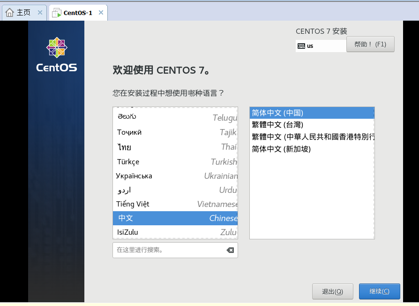
Task: Select Türkçe Turkish language
Action: pos(175,161)
